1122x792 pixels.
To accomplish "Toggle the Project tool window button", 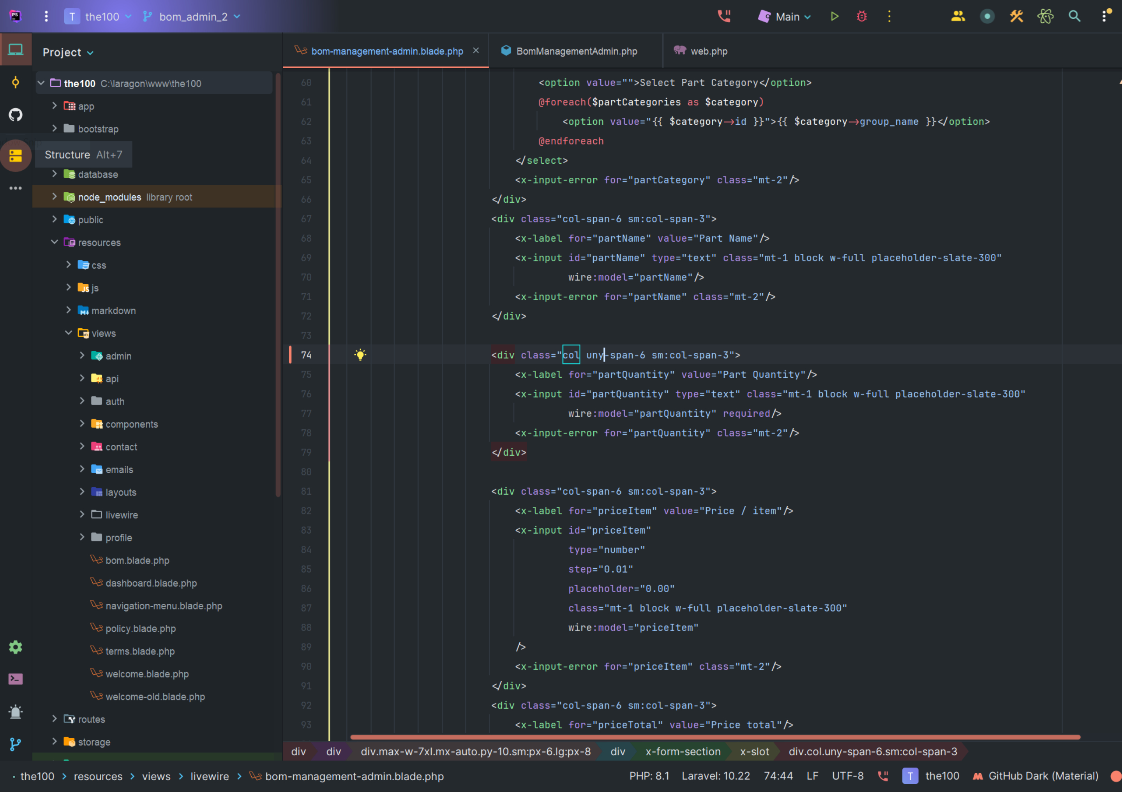I will pos(16,50).
